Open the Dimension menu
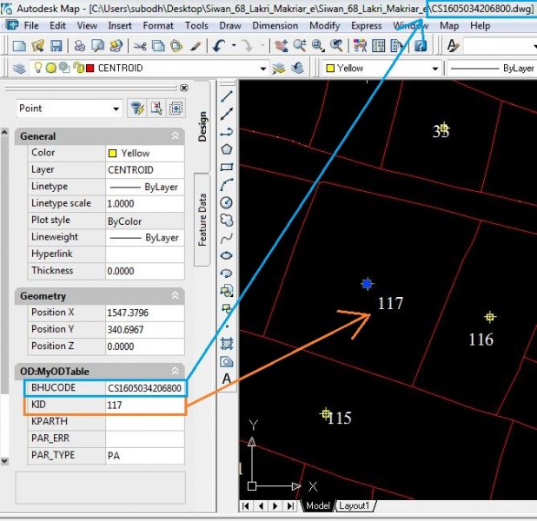Screen dimensions: 537x521 275,26
